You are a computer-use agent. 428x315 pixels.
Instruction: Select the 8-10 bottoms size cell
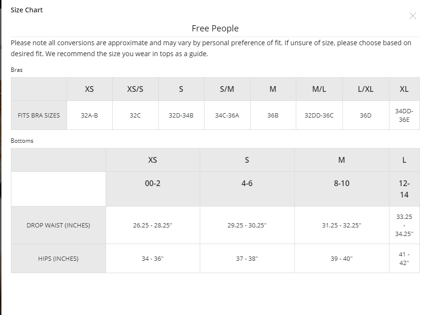click(341, 183)
